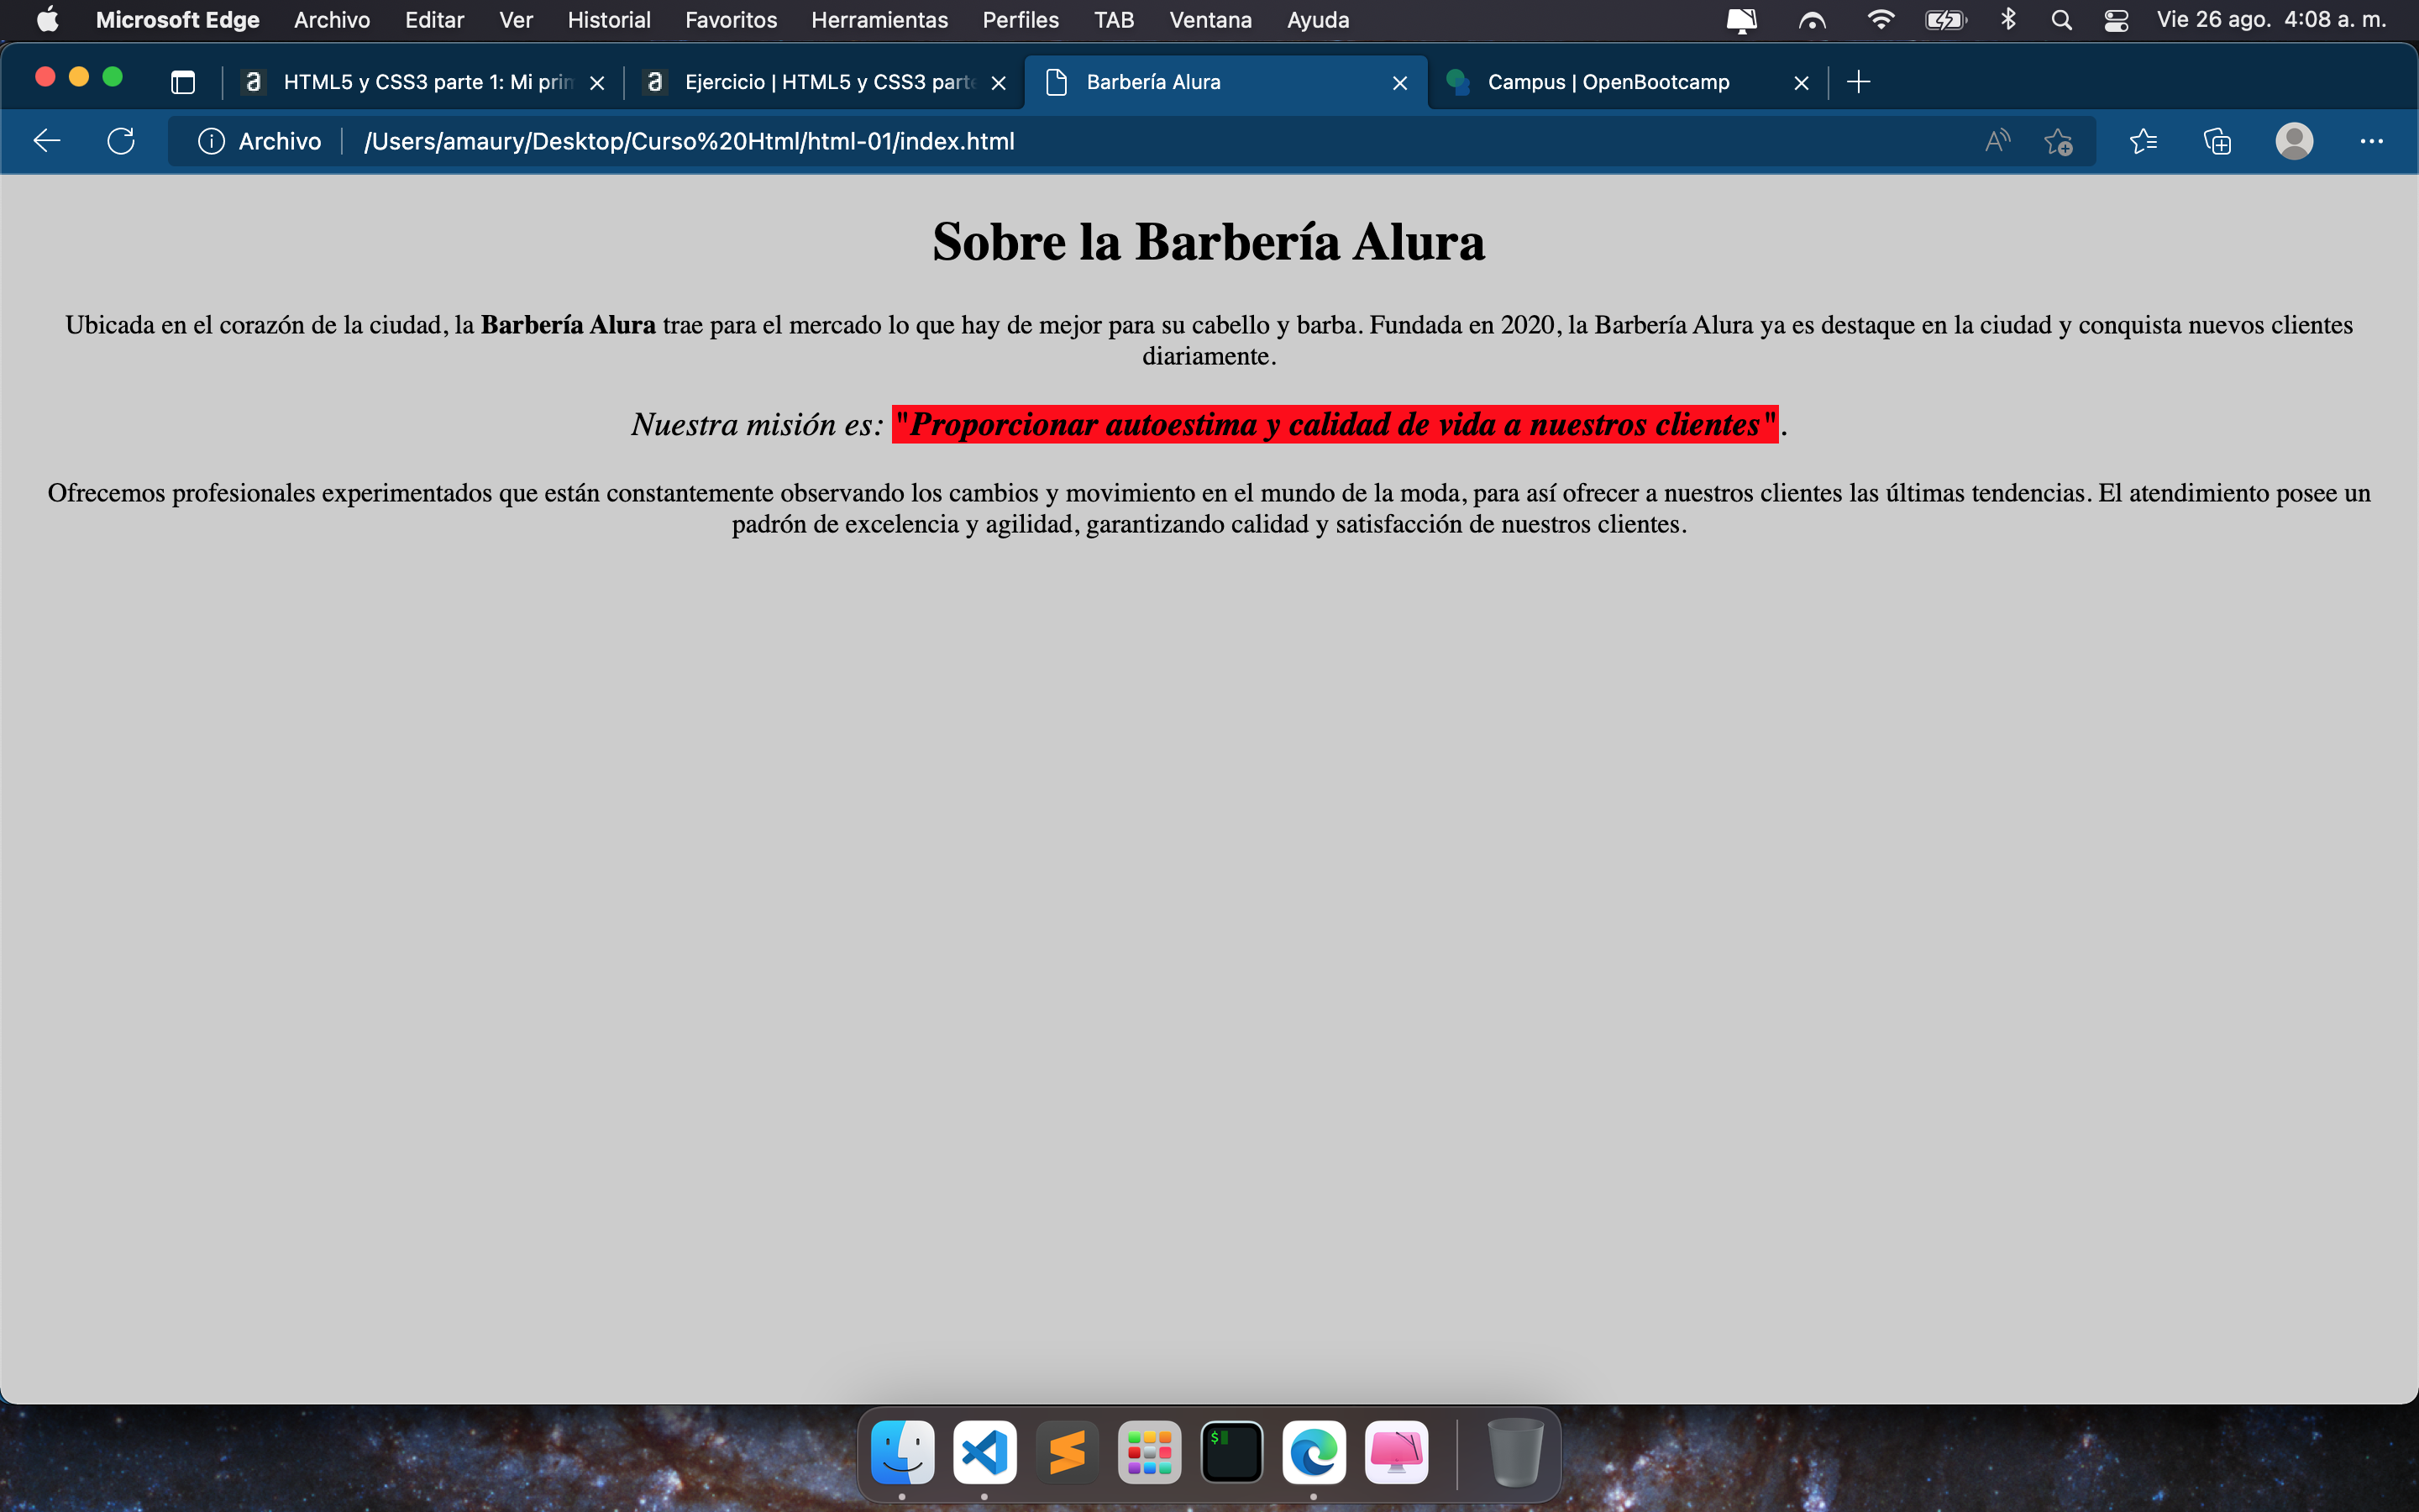Open Sublime Text from the Dock

pos(1068,1452)
